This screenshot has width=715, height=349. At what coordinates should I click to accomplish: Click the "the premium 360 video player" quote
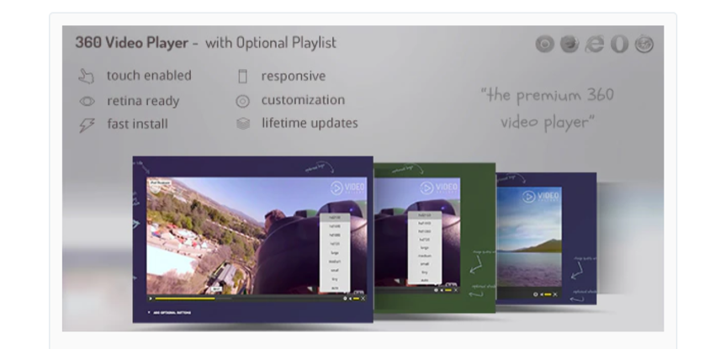coord(548,108)
